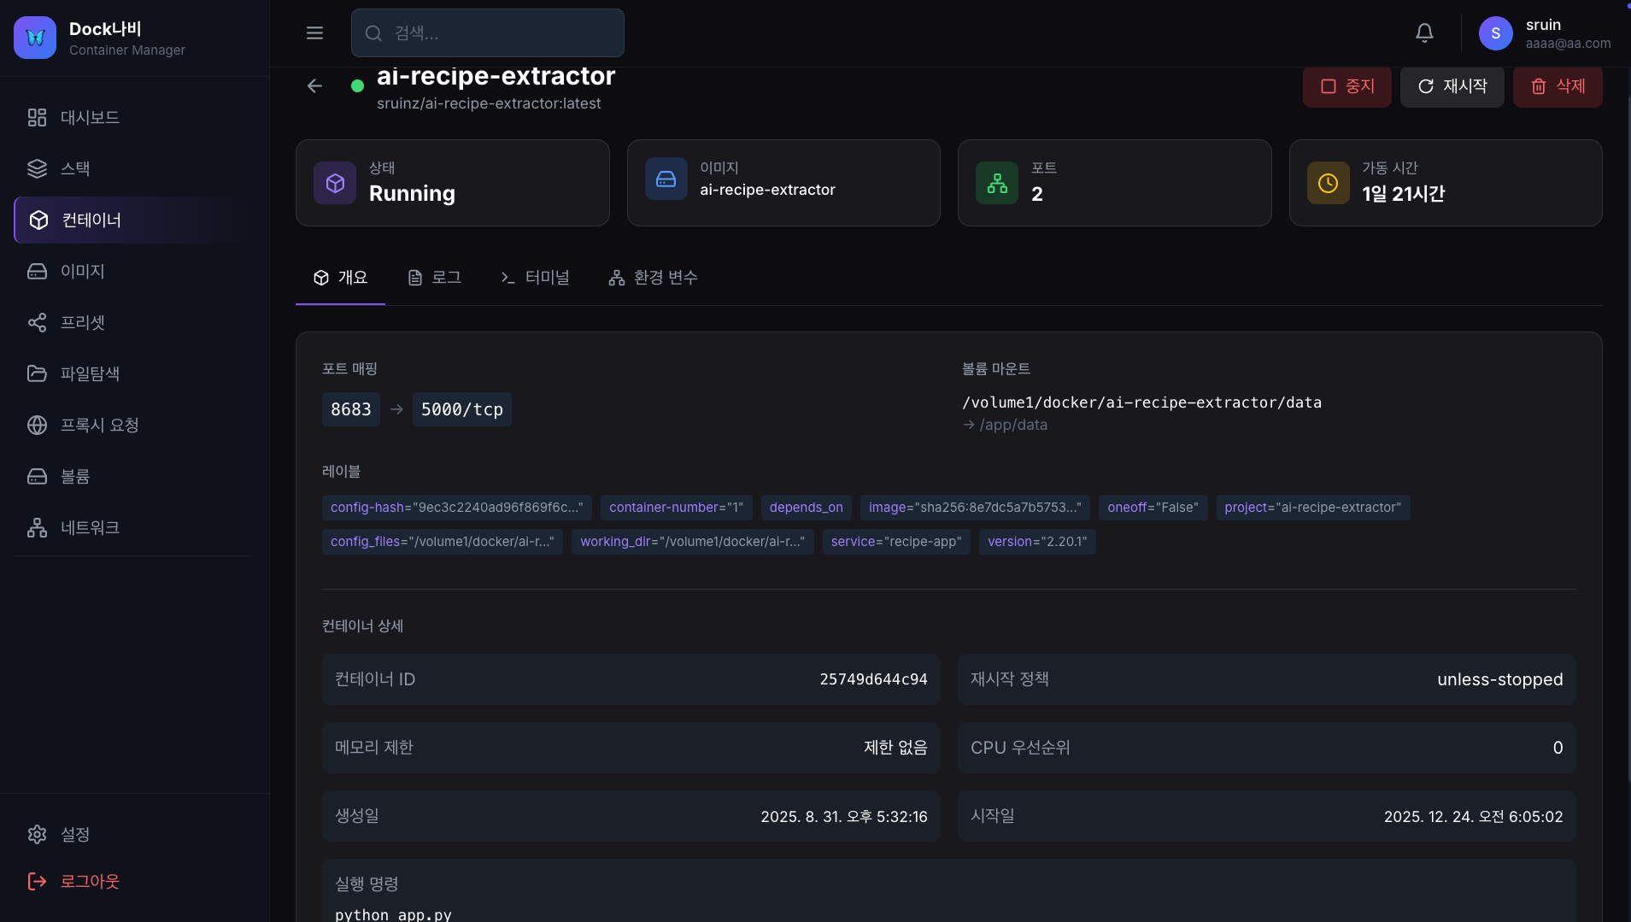Switch to the 환경 변수 tab

pyautogui.click(x=654, y=278)
